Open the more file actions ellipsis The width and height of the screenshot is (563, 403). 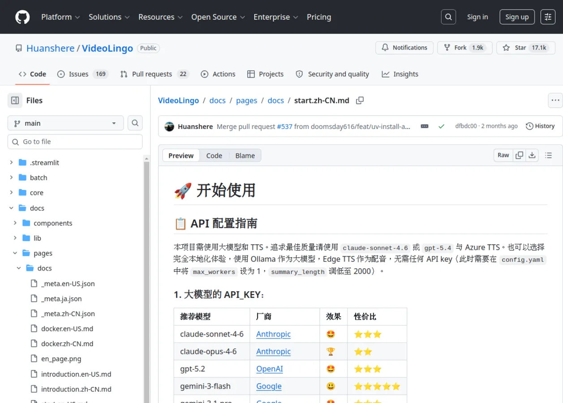[555, 100]
